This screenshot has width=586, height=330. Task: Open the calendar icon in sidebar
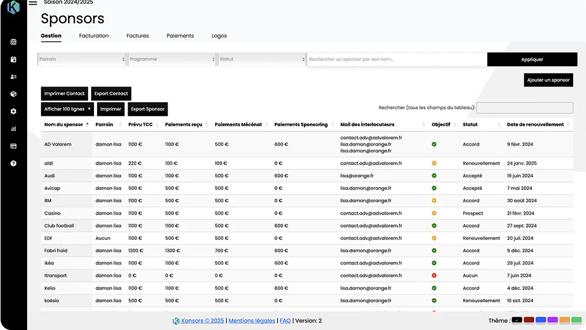14,59
